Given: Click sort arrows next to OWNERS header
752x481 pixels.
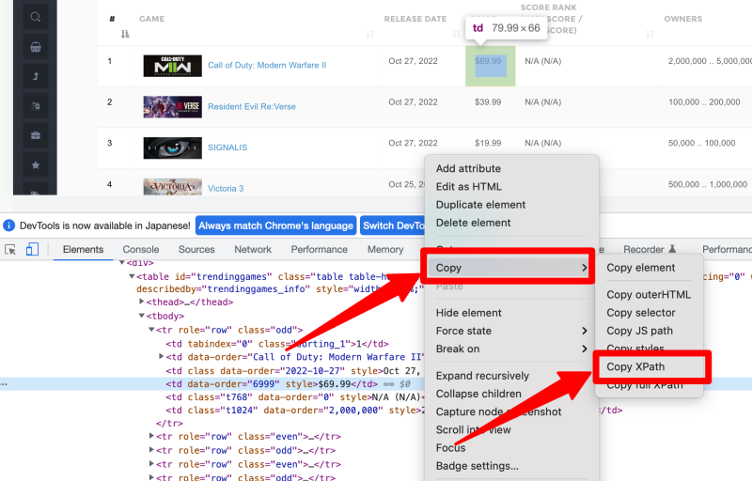Looking at the screenshot, I should click(x=650, y=34).
